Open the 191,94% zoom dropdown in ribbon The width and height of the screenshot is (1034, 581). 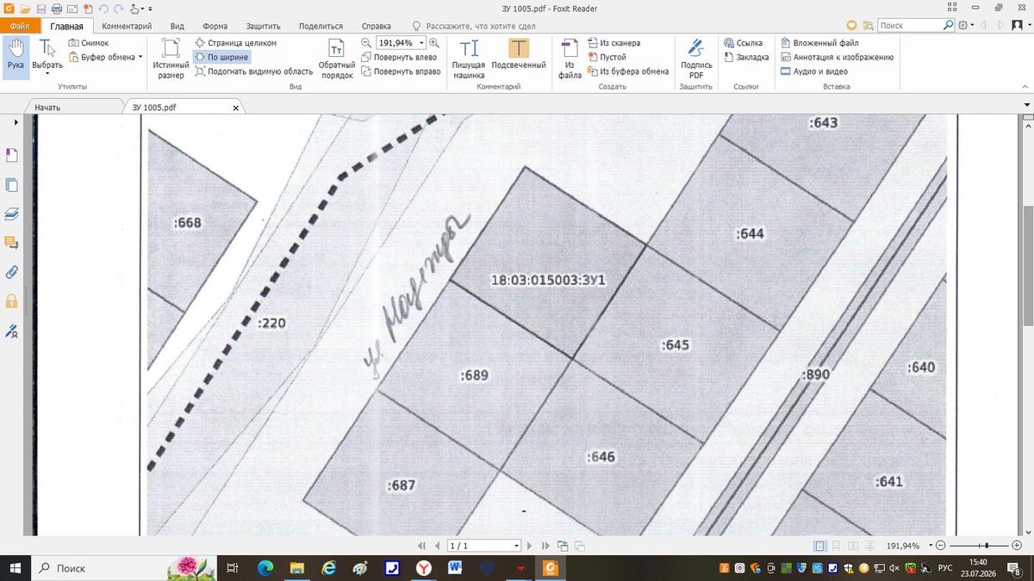pos(421,43)
